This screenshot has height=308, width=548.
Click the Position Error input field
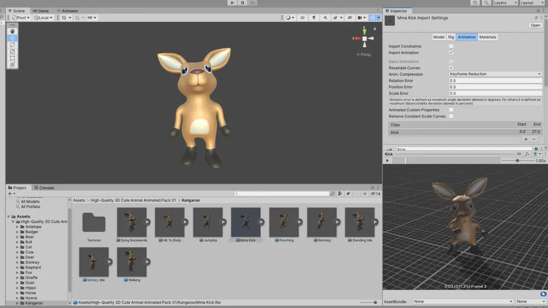[495, 87]
